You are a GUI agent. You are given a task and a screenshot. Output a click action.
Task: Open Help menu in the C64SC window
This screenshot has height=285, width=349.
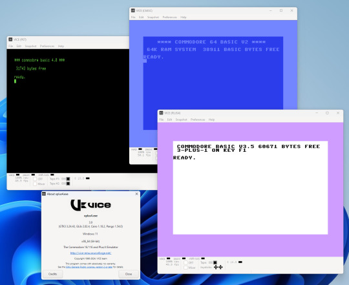point(184,17)
